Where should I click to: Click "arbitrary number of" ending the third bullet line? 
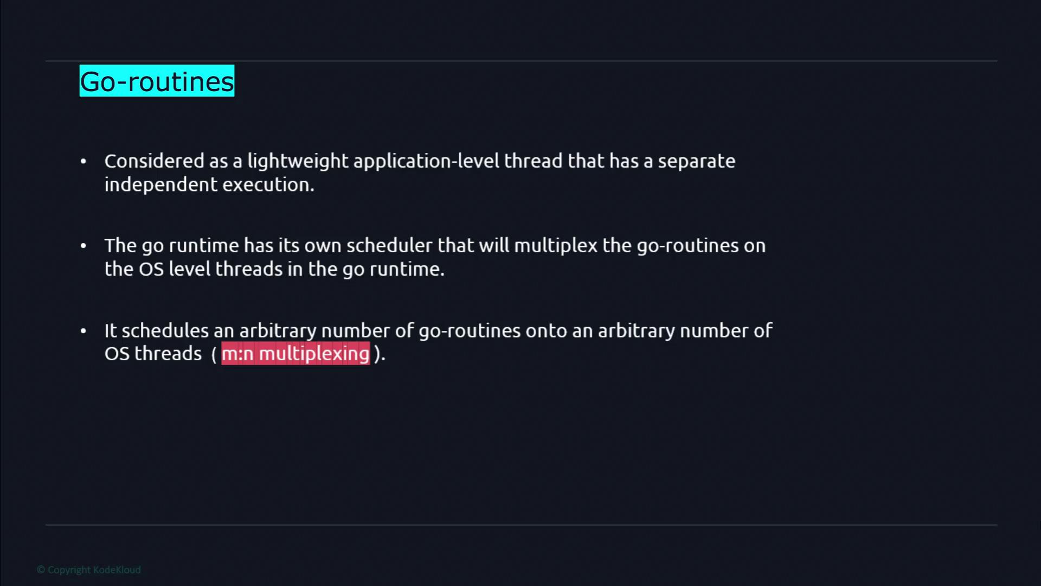[x=685, y=330]
